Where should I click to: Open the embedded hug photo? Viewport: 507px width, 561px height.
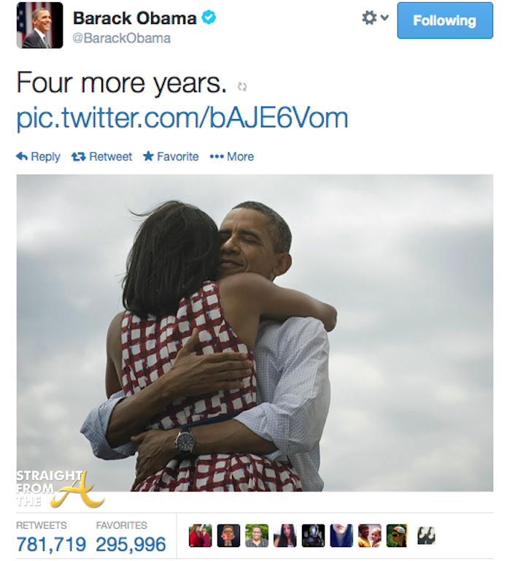click(x=255, y=333)
